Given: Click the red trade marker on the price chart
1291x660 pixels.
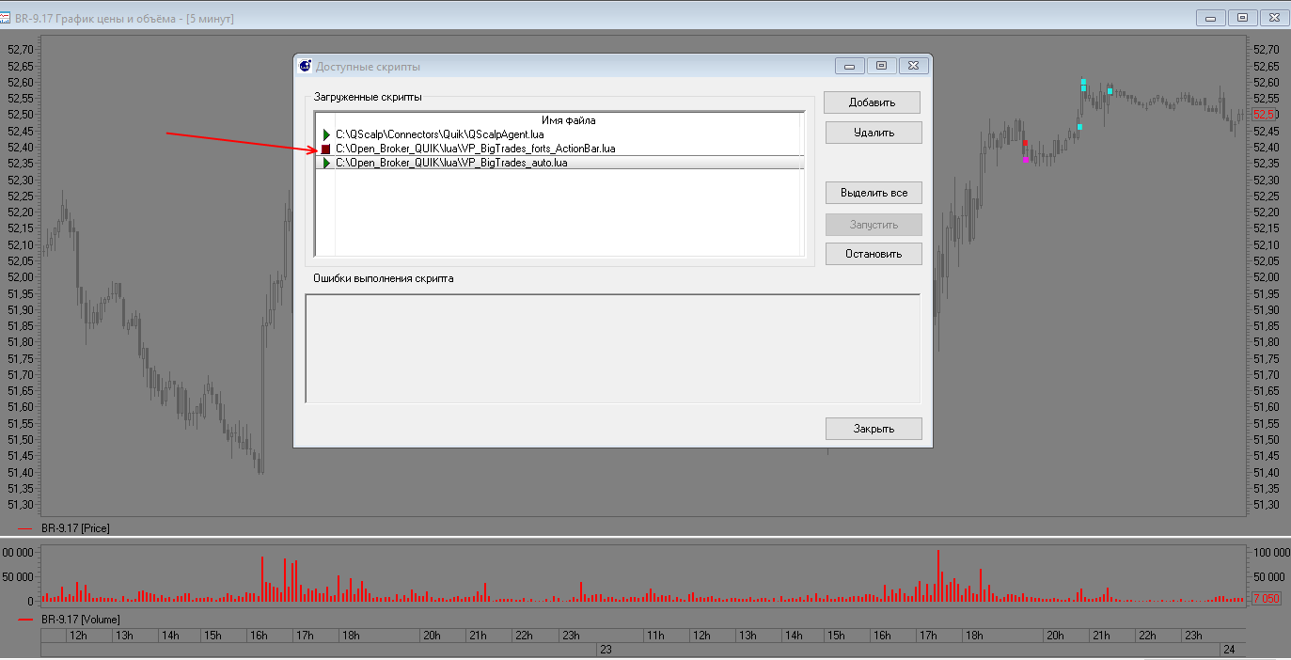Looking at the screenshot, I should 1025,144.
